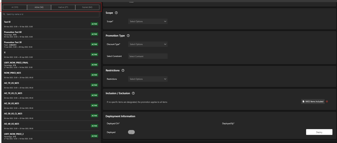Open UXFF_NOW_PRICE_FINAL promotion
337x143 pixels.
pyautogui.click(x=51, y=65)
